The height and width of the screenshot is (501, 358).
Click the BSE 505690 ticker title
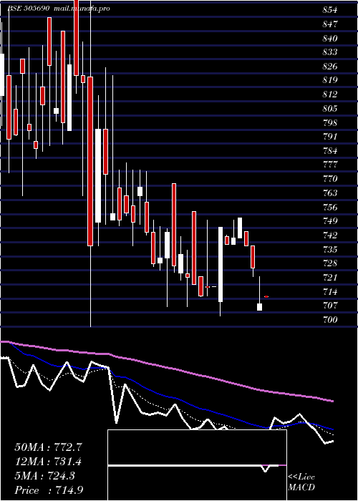[28, 9]
